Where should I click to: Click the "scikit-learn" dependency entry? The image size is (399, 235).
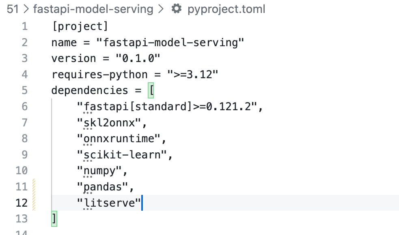pyautogui.click(x=122, y=155)
